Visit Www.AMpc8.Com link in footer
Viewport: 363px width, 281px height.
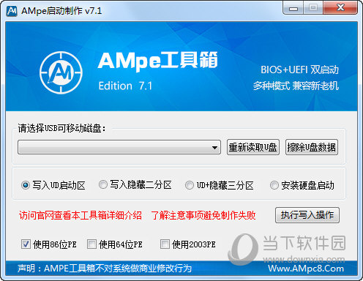(306, 269)
